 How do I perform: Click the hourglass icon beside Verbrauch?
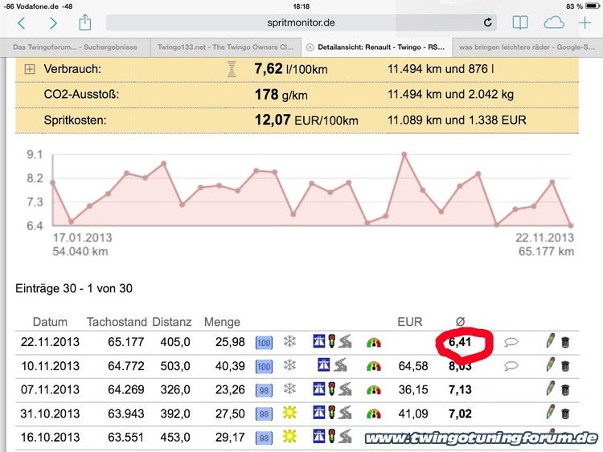pyautogui.click(x=232, y=69)
